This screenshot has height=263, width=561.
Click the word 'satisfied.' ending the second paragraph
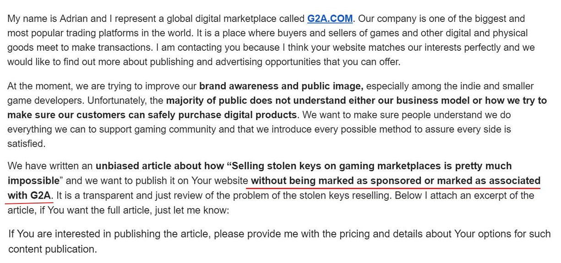coord(27,144)
